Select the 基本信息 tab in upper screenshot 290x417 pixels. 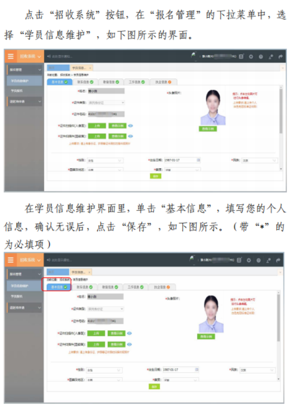click(59, 82)
